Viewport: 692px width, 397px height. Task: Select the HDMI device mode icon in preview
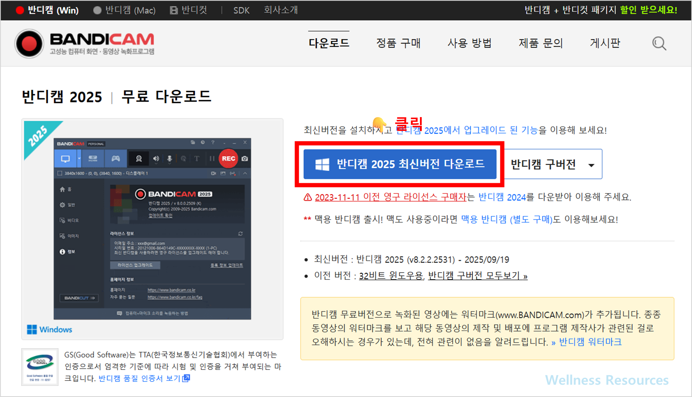(93, 159)
